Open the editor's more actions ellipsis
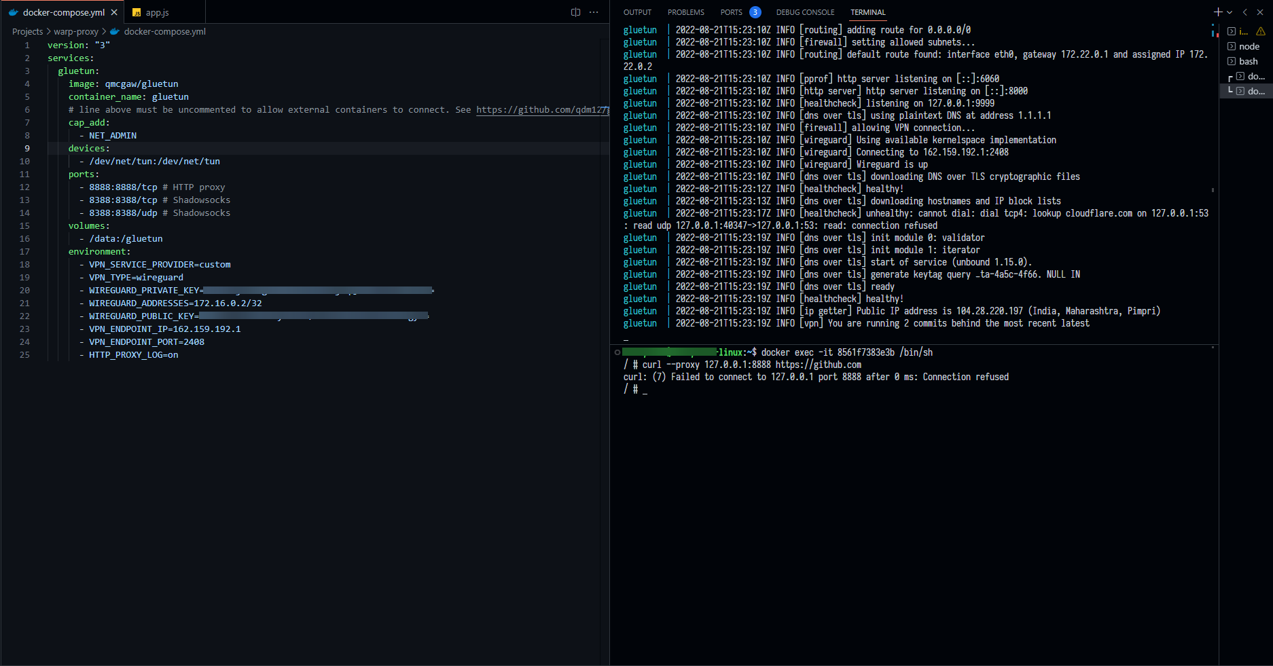This screenshot has height=666, width=1273. coord(594,12)
